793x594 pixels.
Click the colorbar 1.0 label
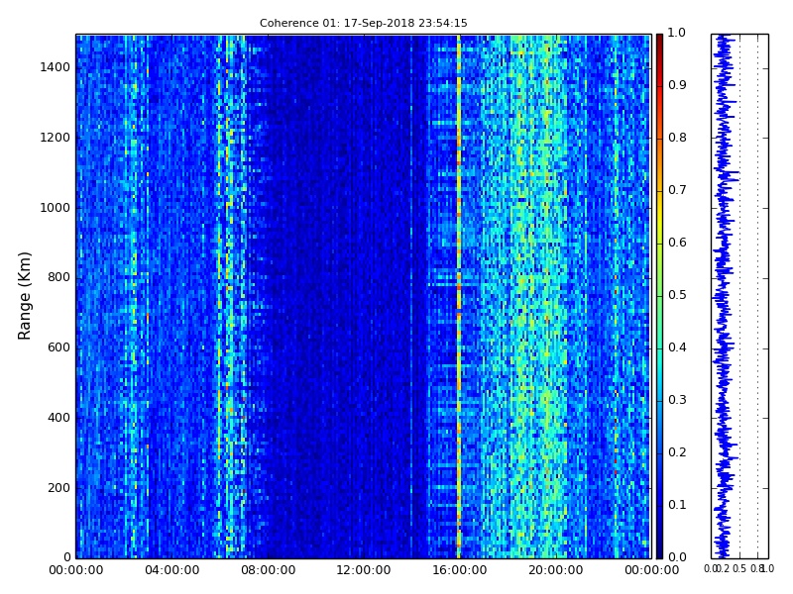[x=677, y=33]
